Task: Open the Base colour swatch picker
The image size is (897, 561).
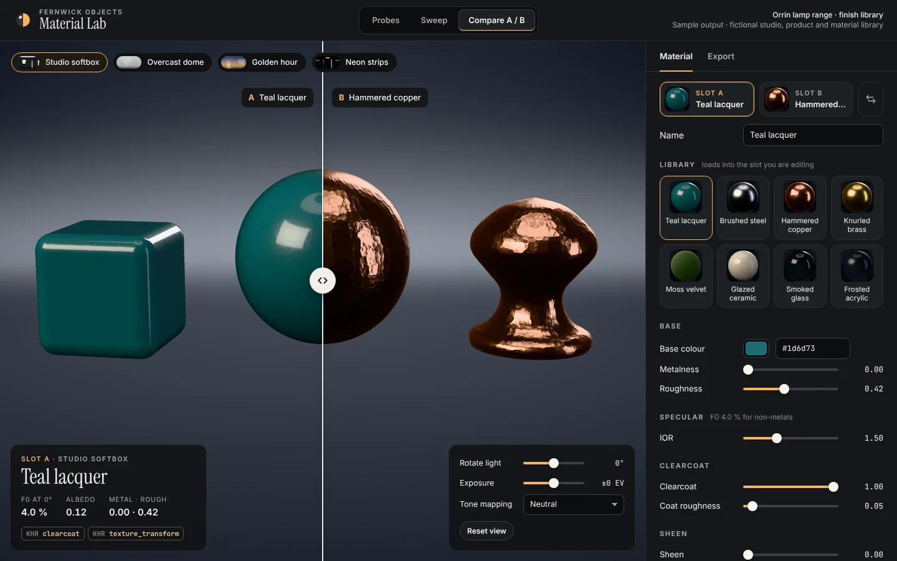Action: point(756,348)
